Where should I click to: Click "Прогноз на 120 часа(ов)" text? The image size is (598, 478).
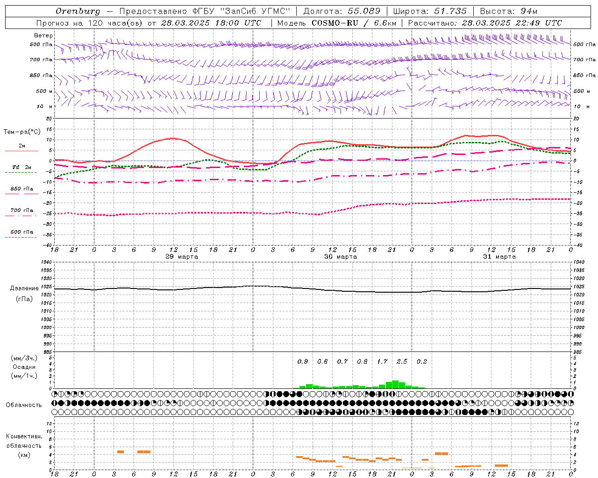(x=90, y=23)
